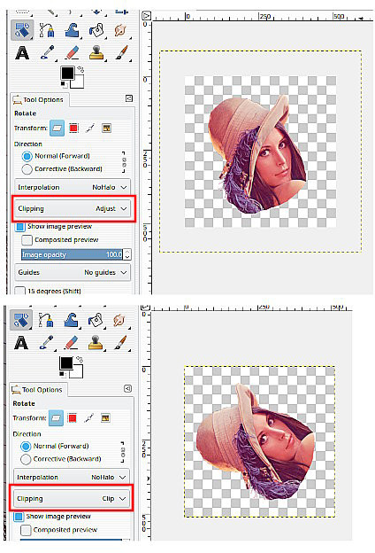The width and height of the screenshot is (375, 553).
Task: Select the Clone stamp tool in upper toolbox
Action: click(x=96, y=53)
